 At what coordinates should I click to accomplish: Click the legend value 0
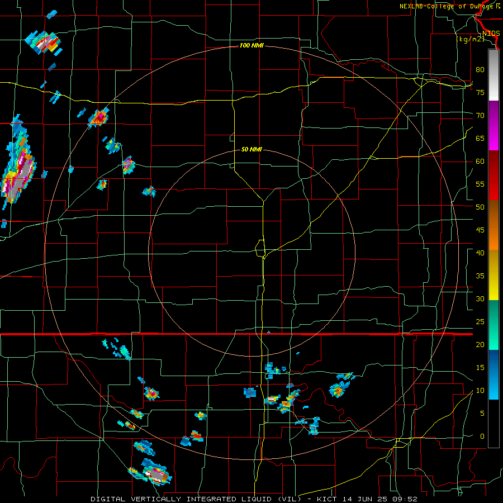pyautogui.click(x=482, y=436)
